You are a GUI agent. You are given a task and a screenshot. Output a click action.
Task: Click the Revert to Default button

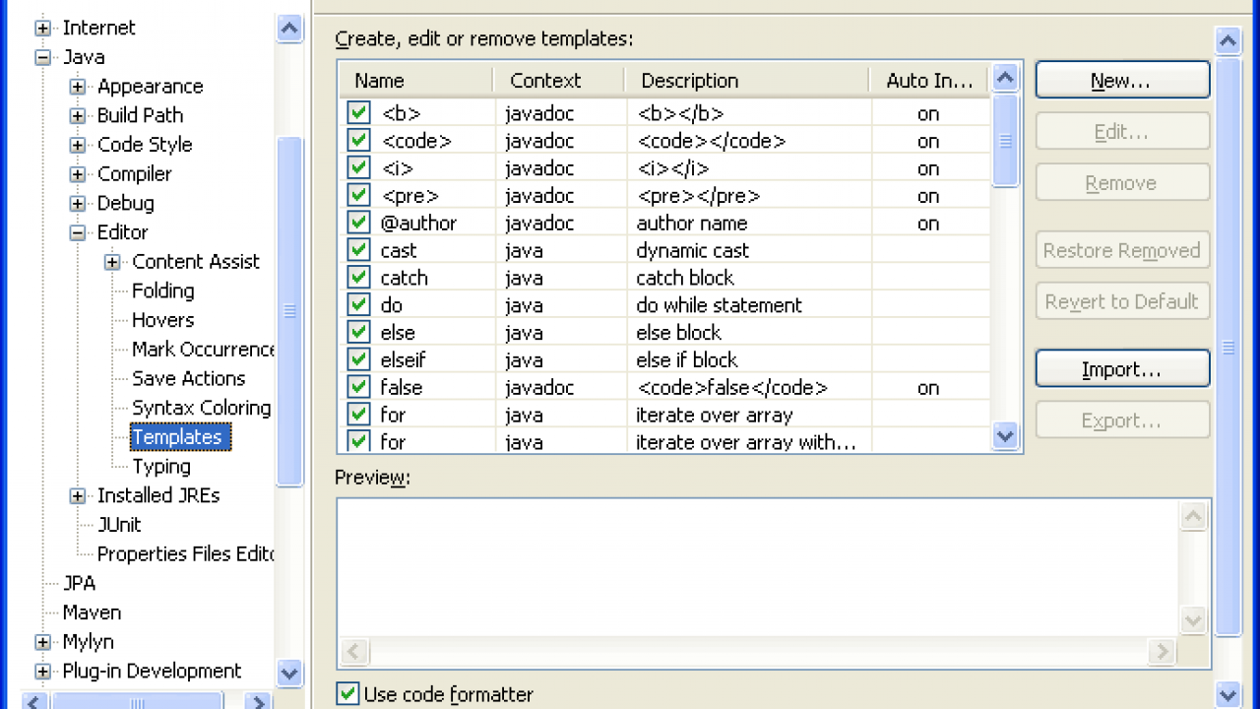coord(1122,301)
